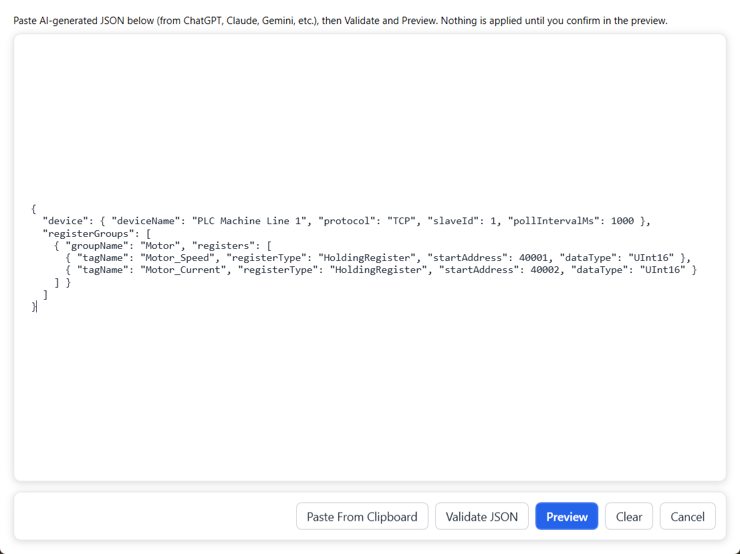Click the "TCP" protocol value
This screenshot has height=554, width=740.
402,221
